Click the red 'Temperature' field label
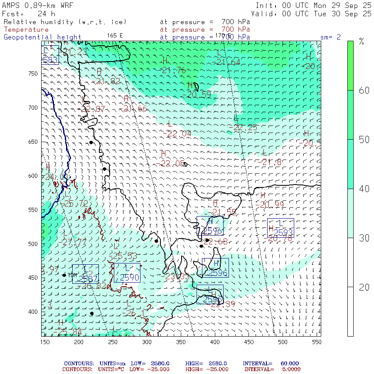The image size is (374, 374). click(x=26, y=30)
